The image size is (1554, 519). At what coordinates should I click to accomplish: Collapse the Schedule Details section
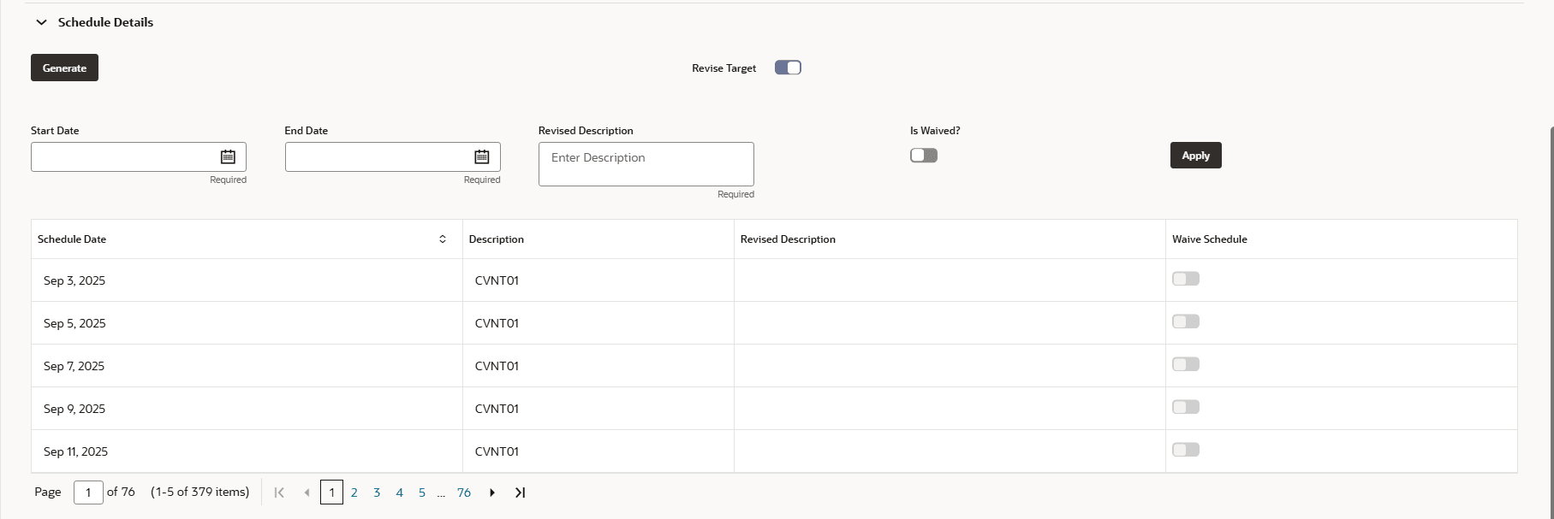click(x=41, y=22)
